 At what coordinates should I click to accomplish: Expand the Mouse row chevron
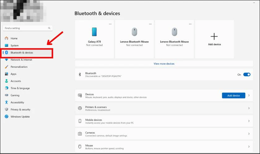[x=249, y=147]
